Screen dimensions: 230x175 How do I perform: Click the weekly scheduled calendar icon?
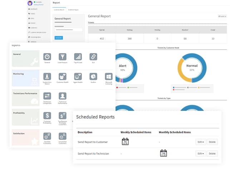[x=125, y=141]
